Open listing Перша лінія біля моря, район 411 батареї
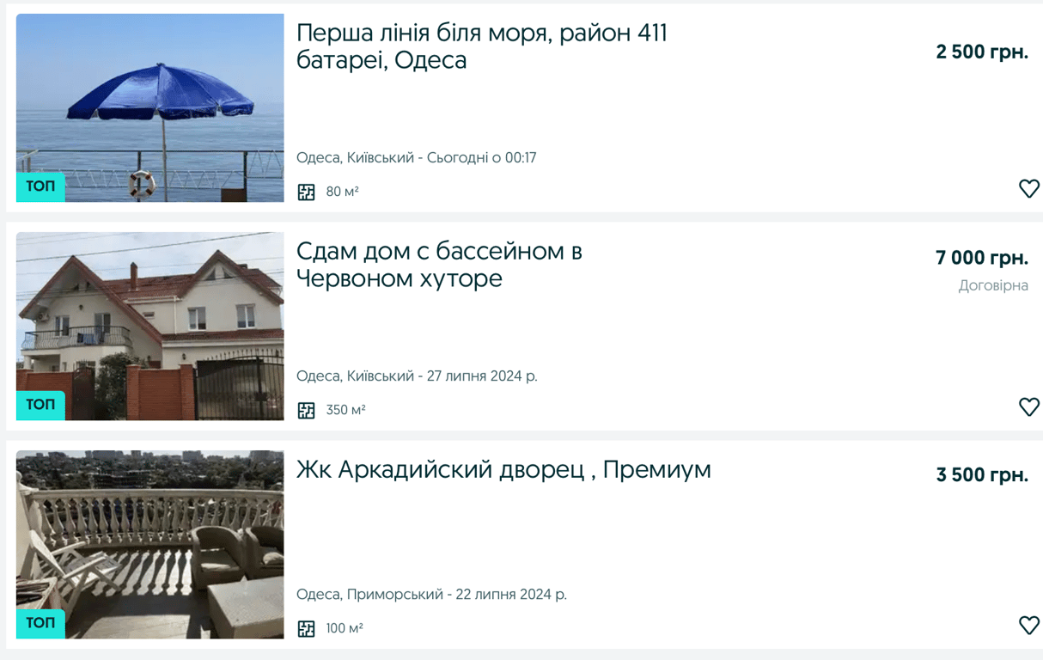 tap(483, 46)
